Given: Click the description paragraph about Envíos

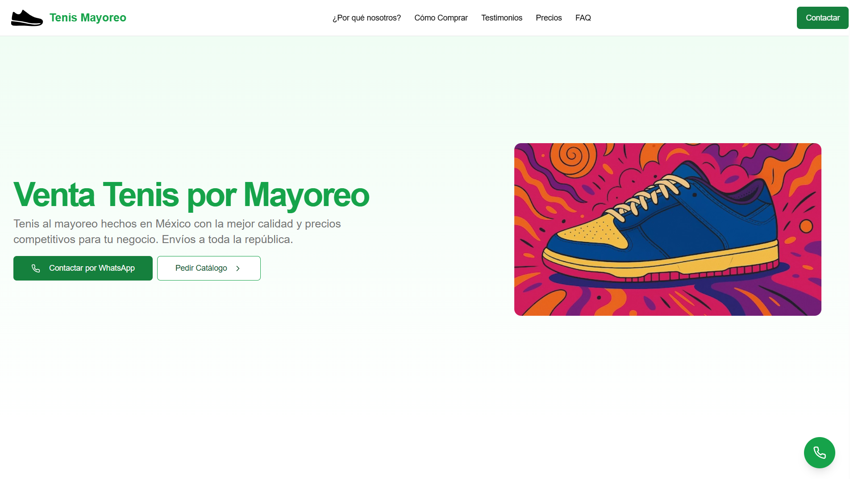Looking at the screenshot, I should 177,231.
